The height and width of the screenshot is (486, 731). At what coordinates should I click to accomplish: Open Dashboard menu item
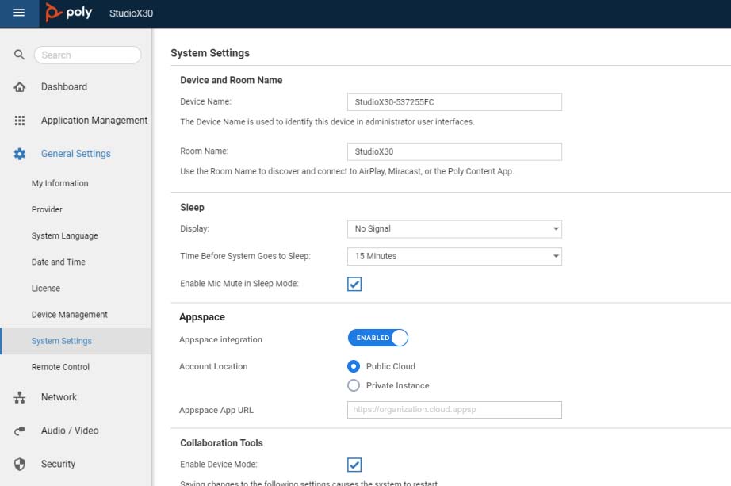coord(64,86)
